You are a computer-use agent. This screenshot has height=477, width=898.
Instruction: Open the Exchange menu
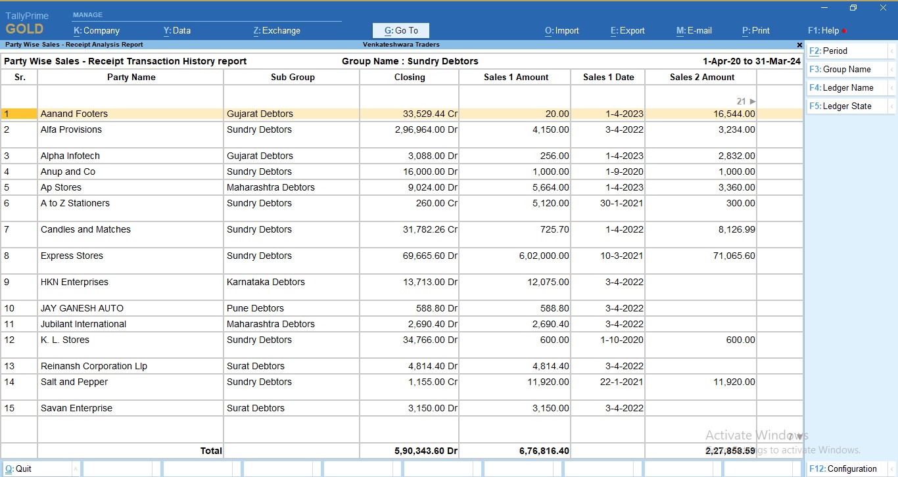(x=277, y=30)
